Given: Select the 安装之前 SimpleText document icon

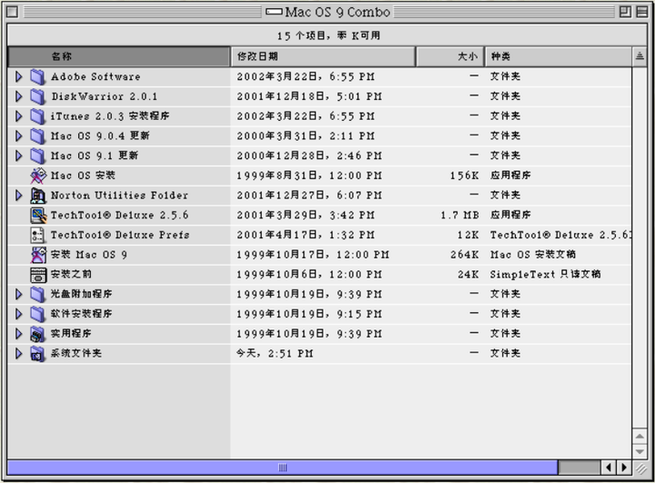Looking at the screenshot, I should click(38, 275).
